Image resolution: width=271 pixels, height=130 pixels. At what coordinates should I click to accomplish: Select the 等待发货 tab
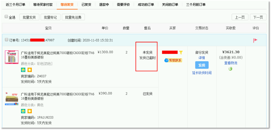click(67, 5)
